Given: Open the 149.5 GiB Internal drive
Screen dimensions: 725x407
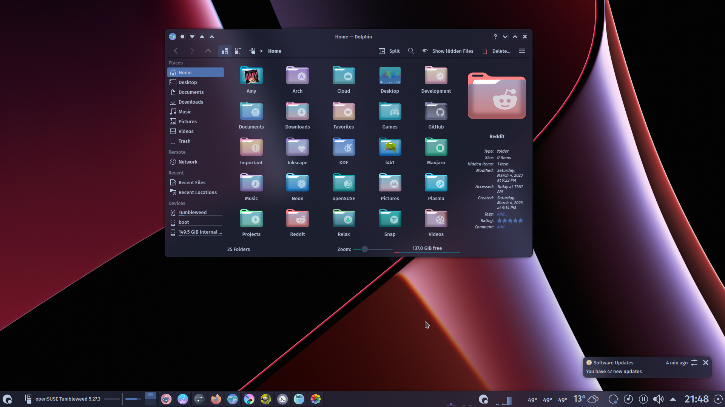Looking at the screenshot, I should click(x=196, y=232).
